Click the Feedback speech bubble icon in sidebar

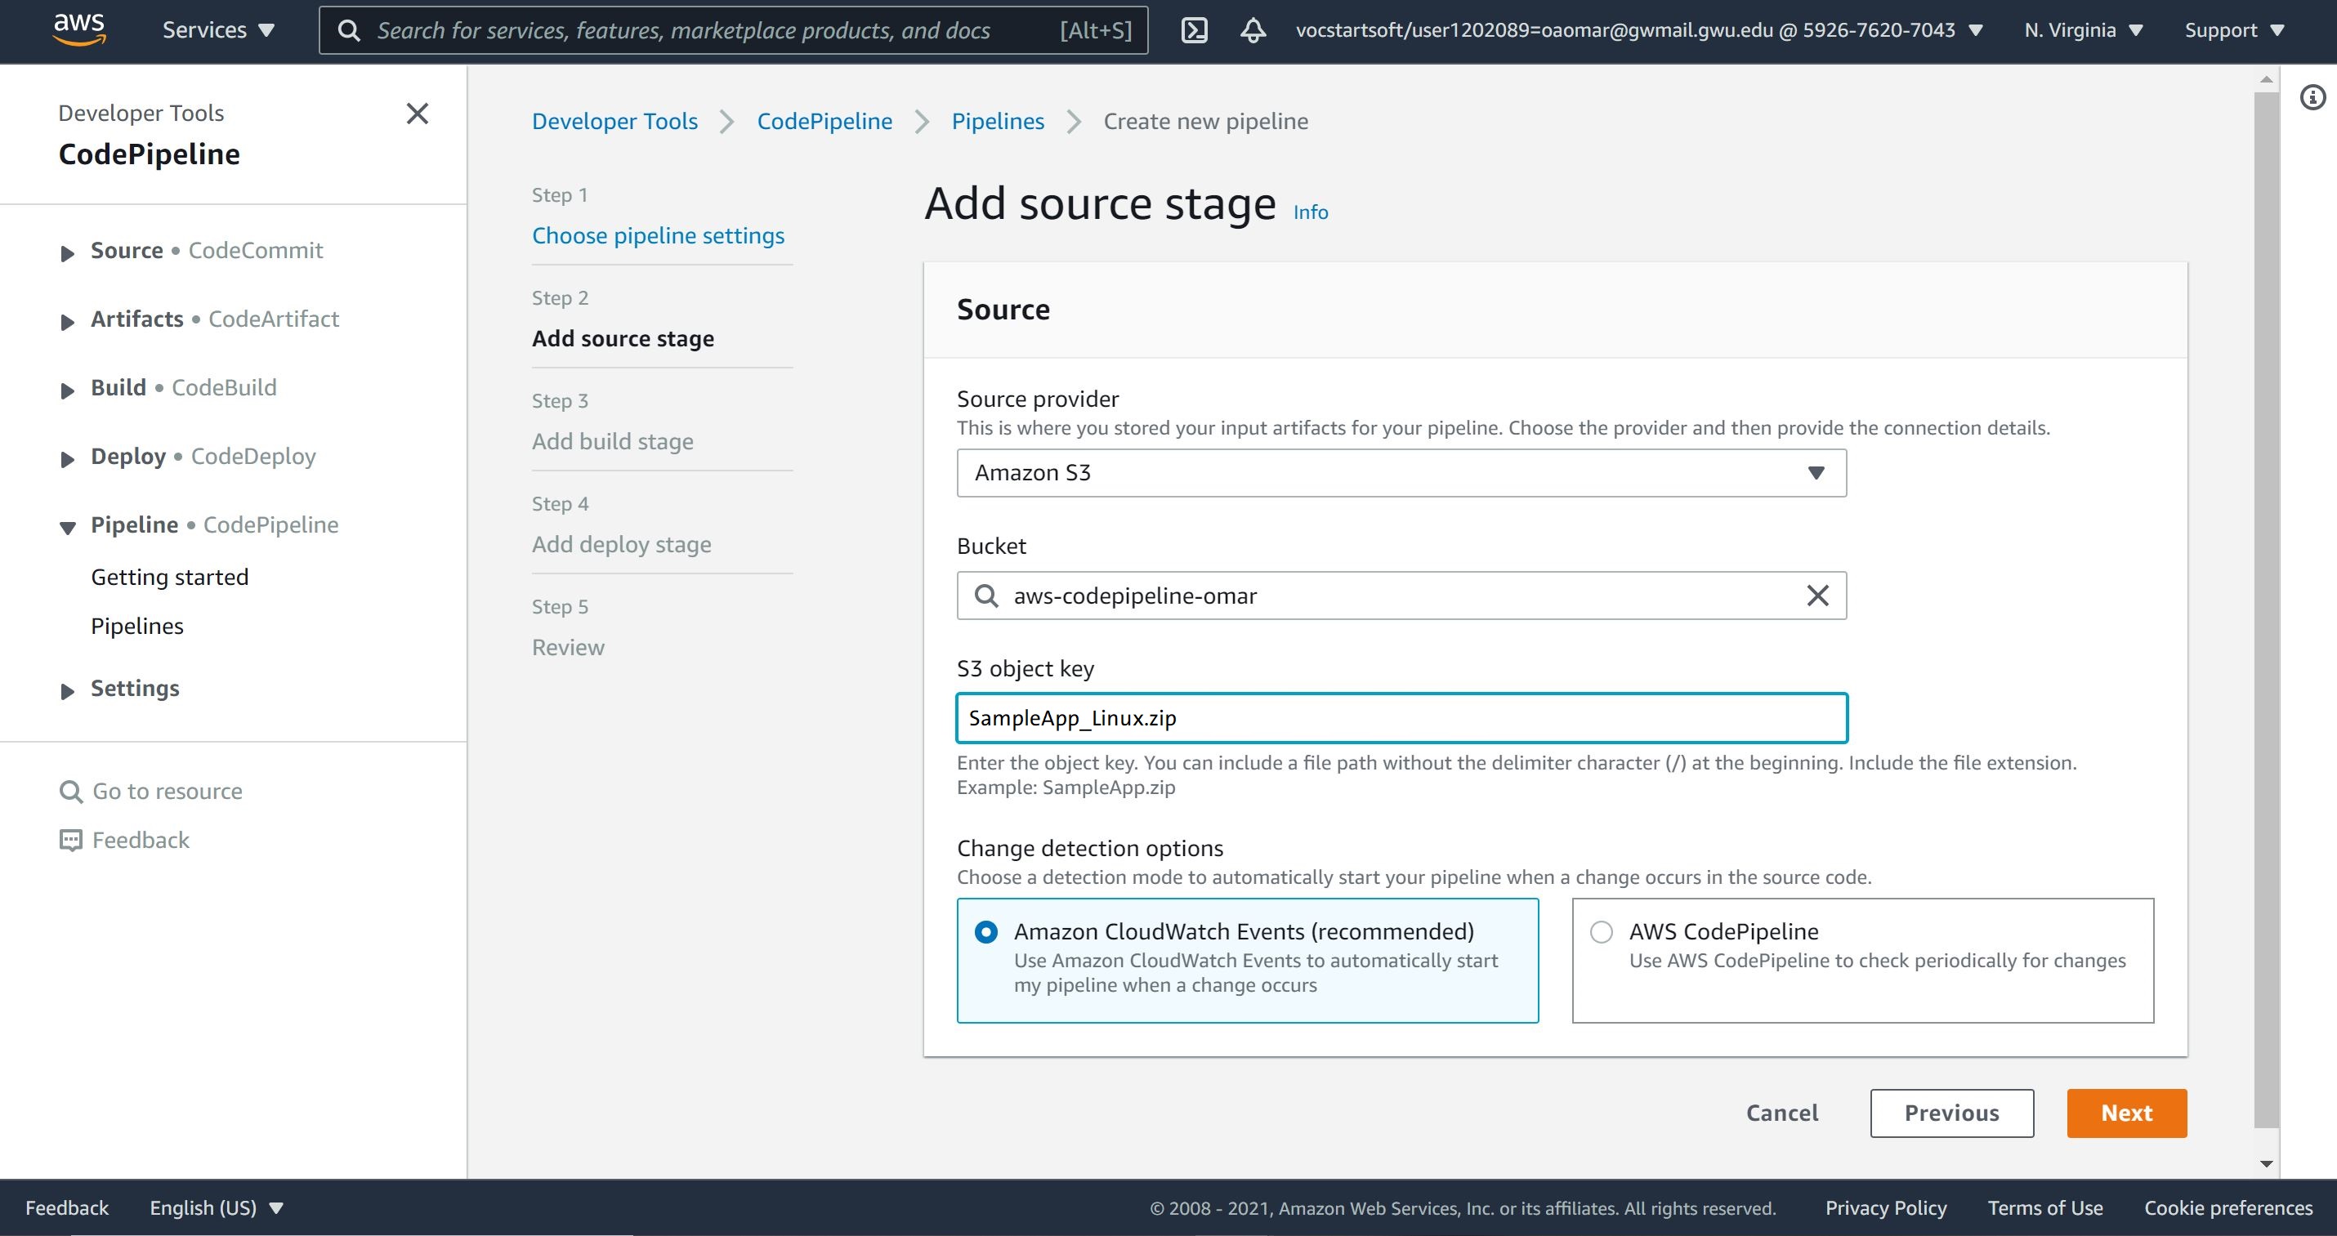(x=71, y=841)
